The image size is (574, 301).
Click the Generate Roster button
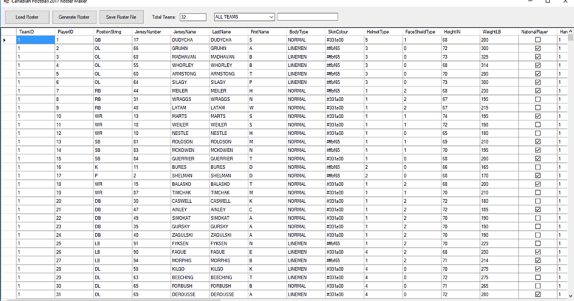pyautogui.click(x=74, y=17)
